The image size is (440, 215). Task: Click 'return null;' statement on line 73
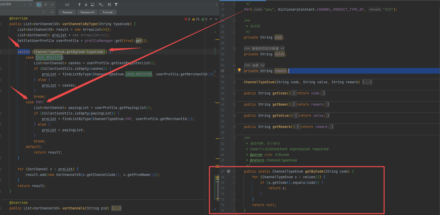tap(264, 205)
